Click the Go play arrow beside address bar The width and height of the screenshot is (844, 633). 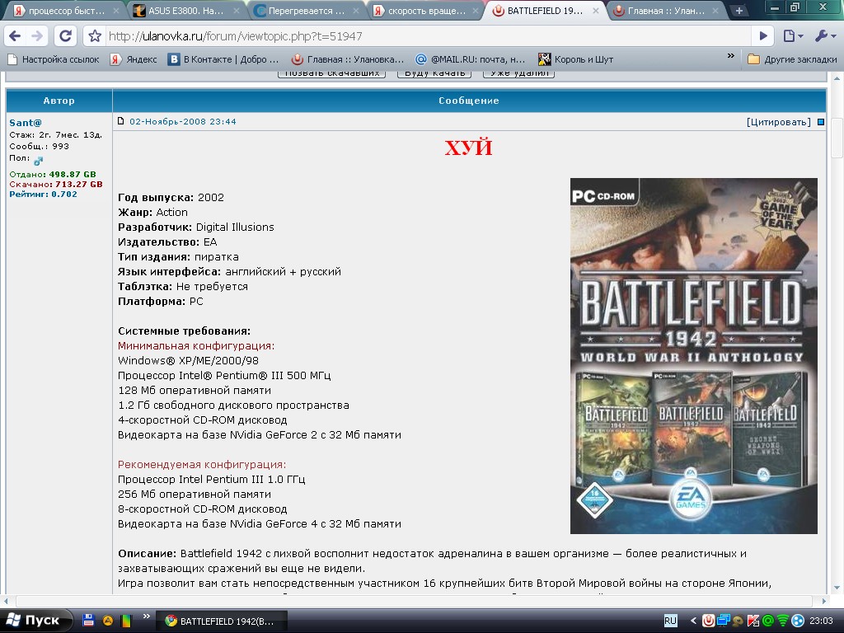point(763,36)
